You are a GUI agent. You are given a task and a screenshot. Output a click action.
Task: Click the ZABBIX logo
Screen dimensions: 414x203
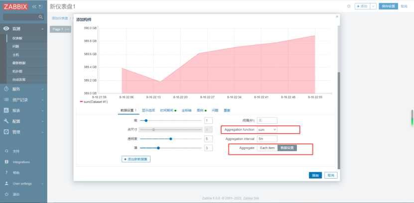tap(15, 7)
